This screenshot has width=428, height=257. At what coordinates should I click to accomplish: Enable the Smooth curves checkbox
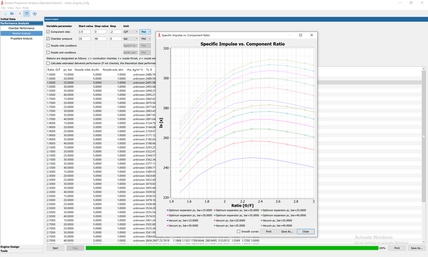coord(238,231)
